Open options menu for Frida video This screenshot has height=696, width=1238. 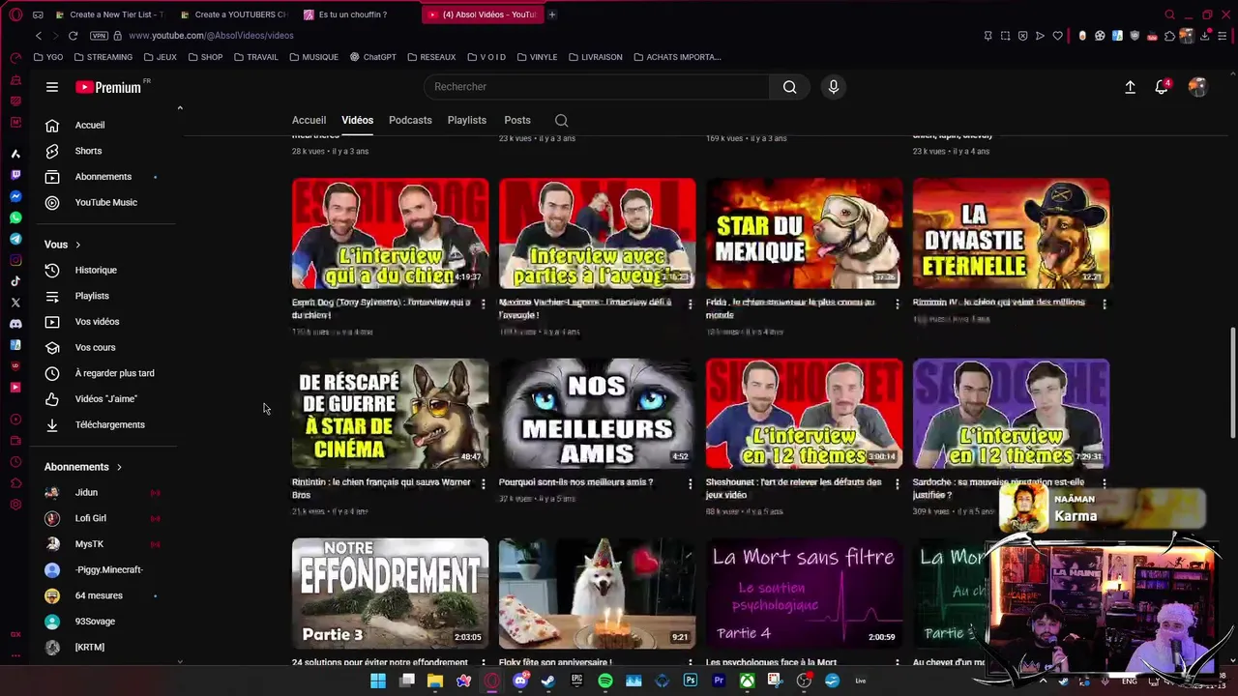coord(898,304)
